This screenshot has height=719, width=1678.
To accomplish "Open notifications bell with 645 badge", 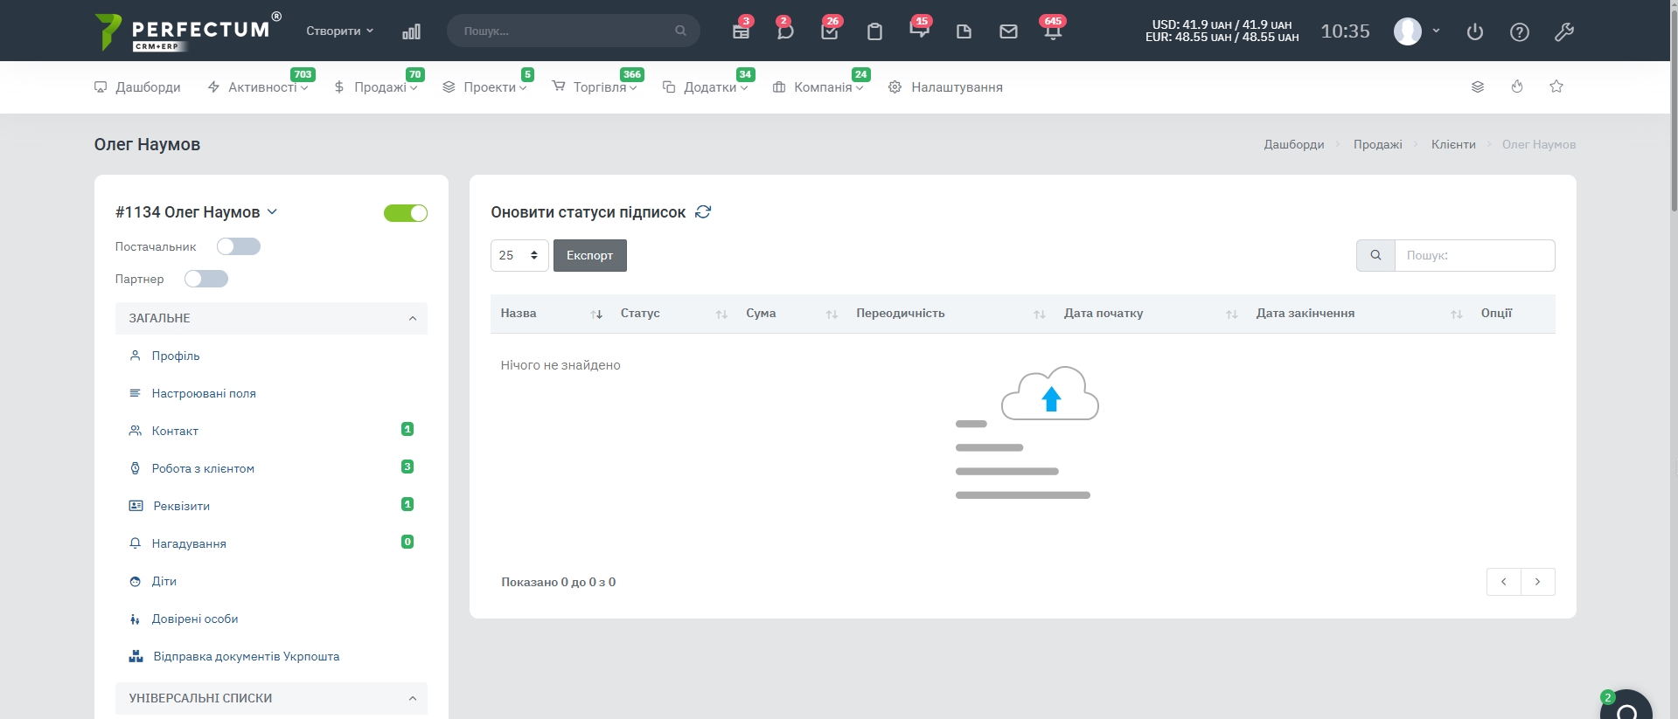I will (1053, 31).
